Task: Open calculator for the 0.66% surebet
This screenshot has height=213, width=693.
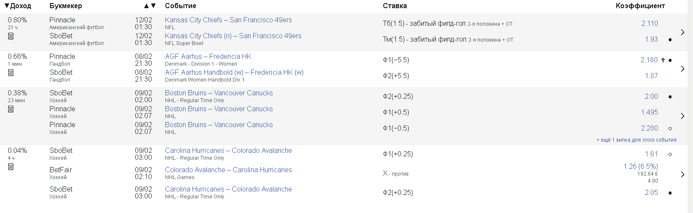Action: (11, 73)
